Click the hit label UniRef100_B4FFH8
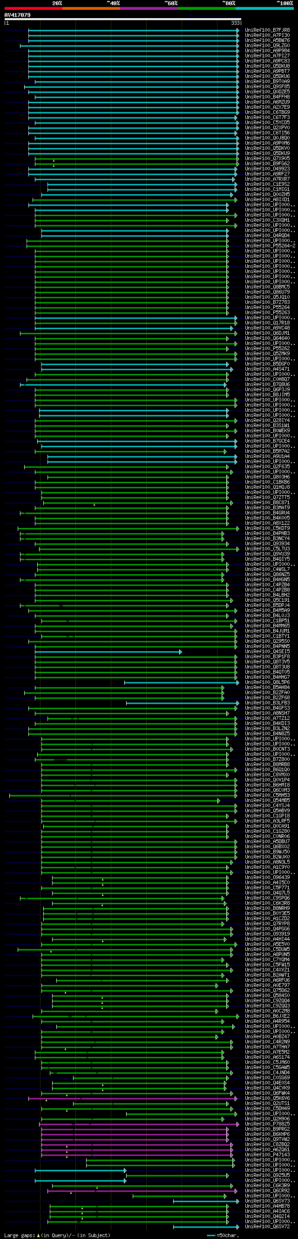 point(267,97)
